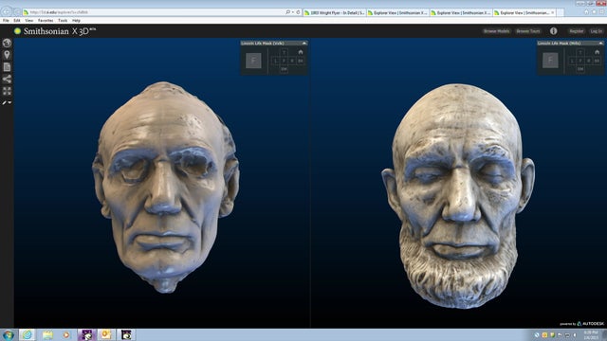Screen dimensions: 607x341
Task: Click the taskbar clock
Action: pyautogui.click(x=590, y=334)
